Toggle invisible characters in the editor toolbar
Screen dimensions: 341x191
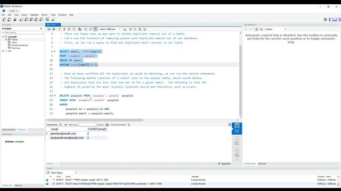(x=140, y=29)
